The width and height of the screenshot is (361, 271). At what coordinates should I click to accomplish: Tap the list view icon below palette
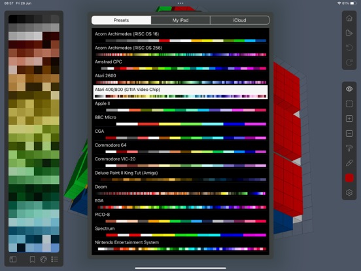click(54, 259)
